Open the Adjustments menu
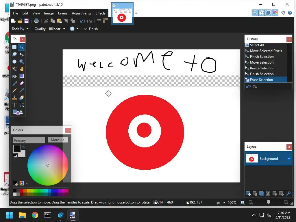This screenshot has width=296, height=222. pyautogui.click(x=82, y=13)
